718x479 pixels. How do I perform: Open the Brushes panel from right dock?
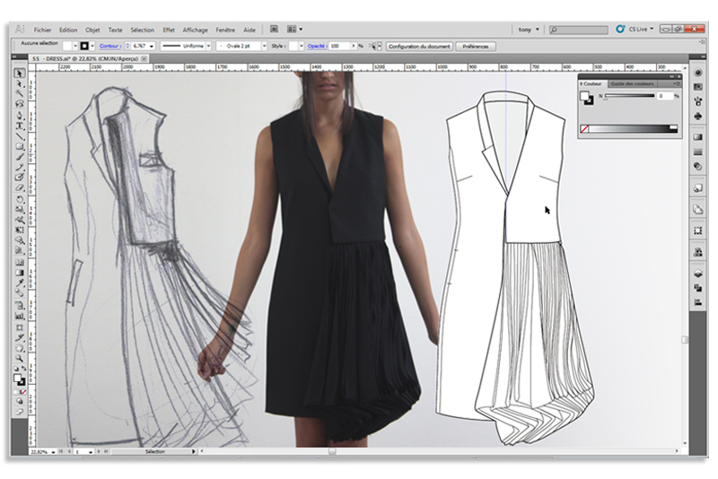click(x=698, y=101)
